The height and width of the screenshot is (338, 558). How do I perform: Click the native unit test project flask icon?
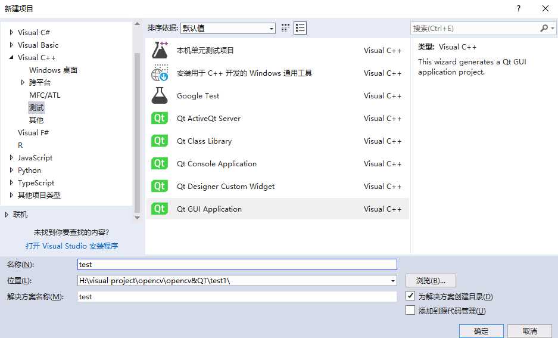click(x=160, y=50)
